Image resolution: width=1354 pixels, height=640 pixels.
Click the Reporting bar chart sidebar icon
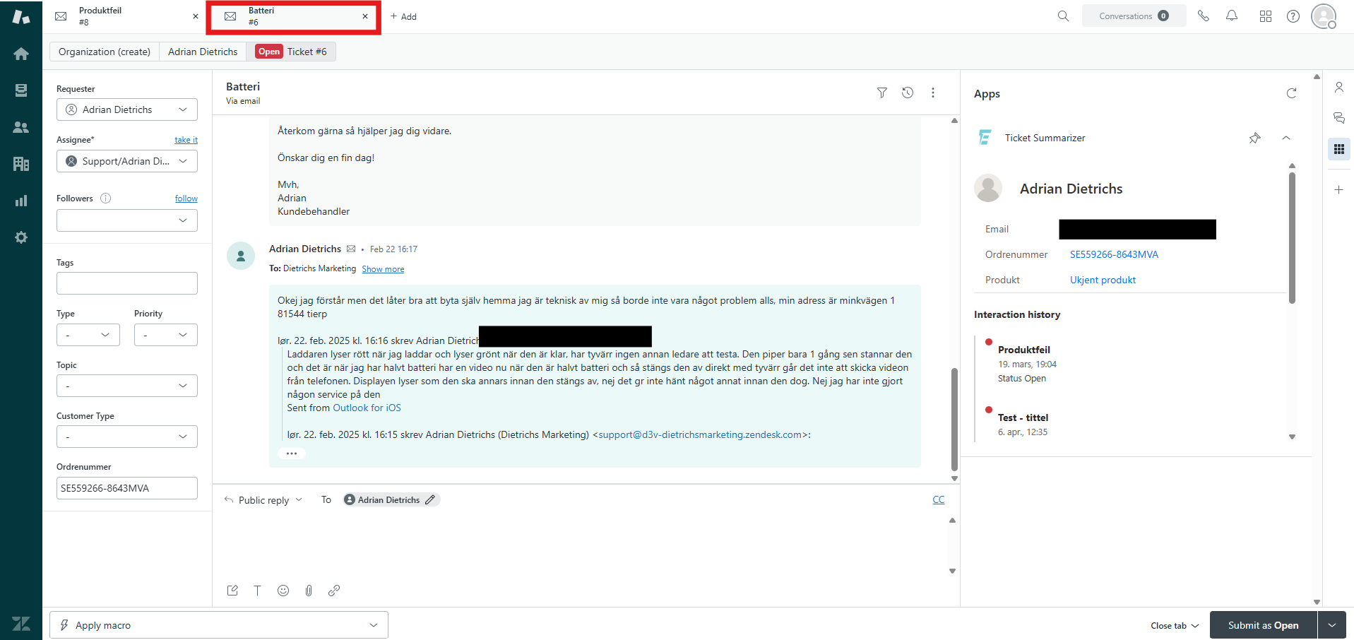[21, 201]
